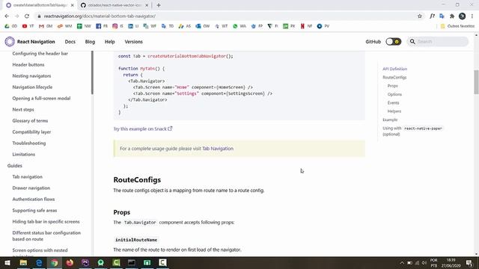Image resolution: width=479 pixels, height=269 pixels.
Task: Open the Chrome extensions puzzle icon
Action: pyautogui.click(x=452, y=16)
